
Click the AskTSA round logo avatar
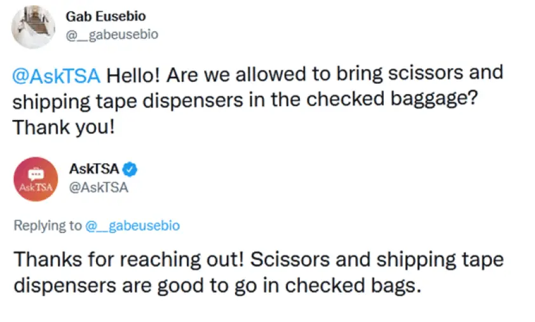tap(36, 179)
